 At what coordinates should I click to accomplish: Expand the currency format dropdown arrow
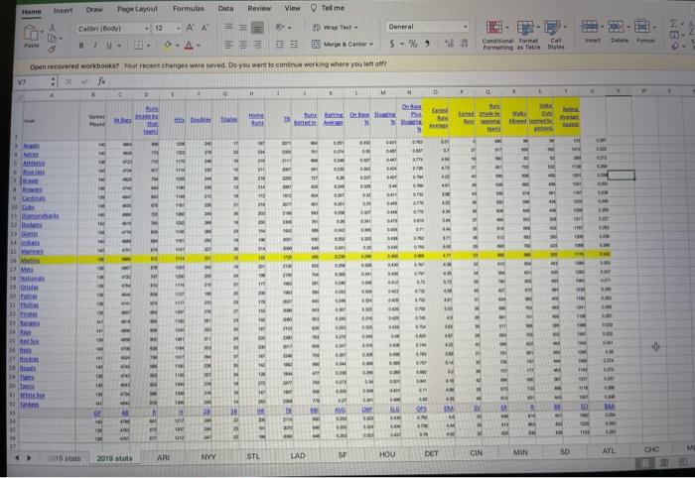tap(401, 44)
